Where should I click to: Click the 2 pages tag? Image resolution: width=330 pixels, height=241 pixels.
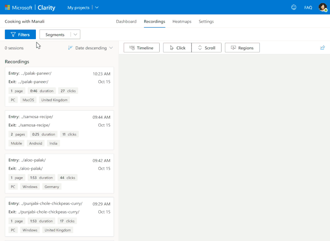point(18,134)
